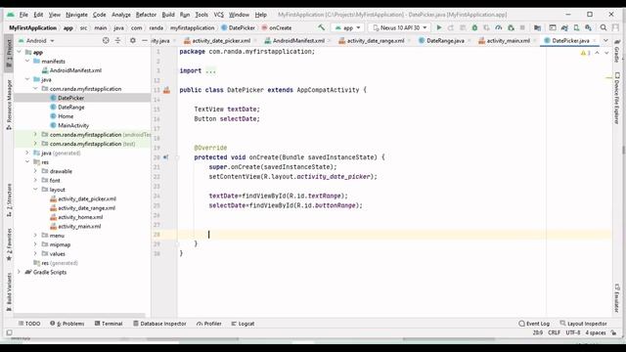This screenshot has height=352, width=626.
Task: Expand the drawable folder
Action: click(x=35, y=171)
